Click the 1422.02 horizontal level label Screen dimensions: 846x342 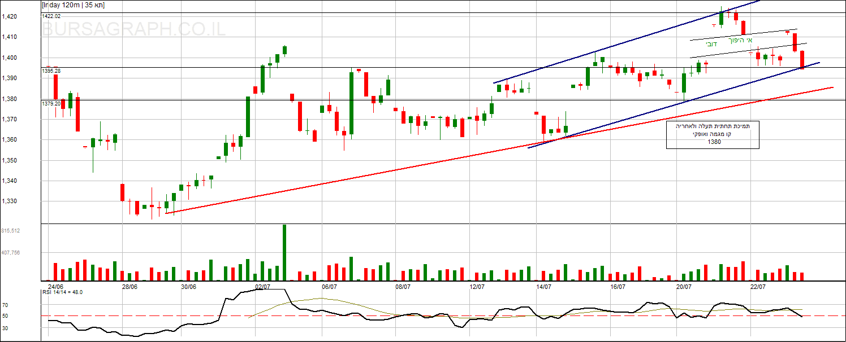51,16
